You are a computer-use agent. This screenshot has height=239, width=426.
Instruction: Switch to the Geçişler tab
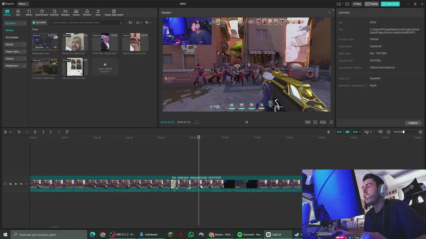[65, 13]
